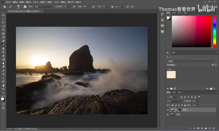
Task: Toggle lock transparent pixels
Action: point(173,105)
